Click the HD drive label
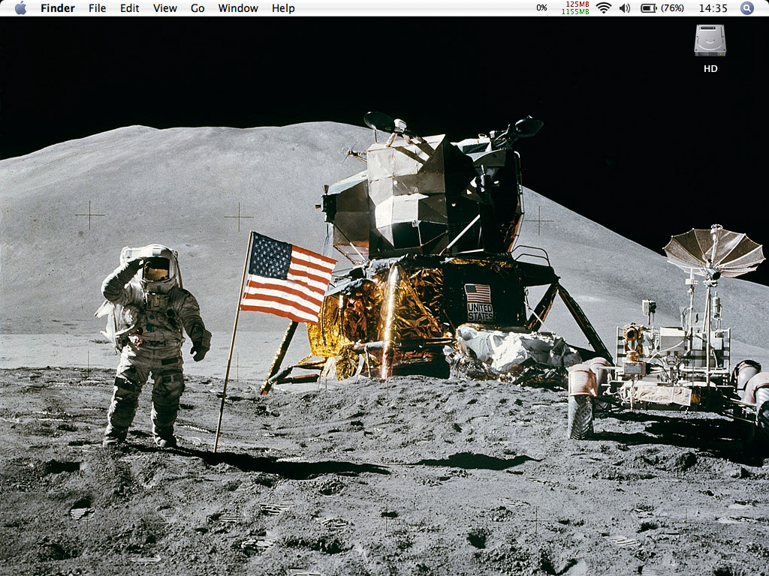 [710, 68]
